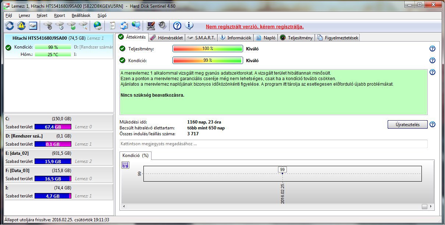445x225 pixels.
Task: Open the Nézet menu
Action: (42, 15)
